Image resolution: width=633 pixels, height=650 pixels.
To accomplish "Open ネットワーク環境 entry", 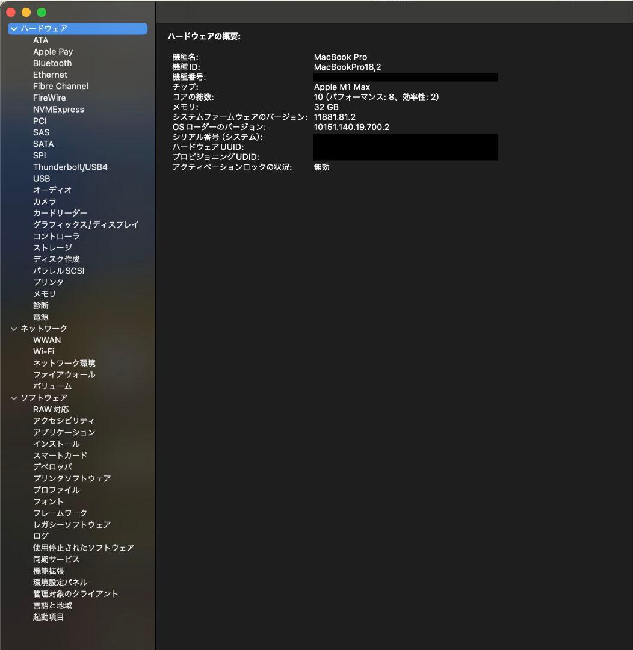I will [64, 363].
